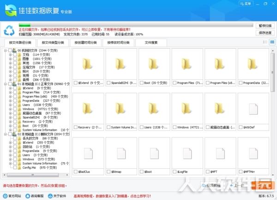Expand the 文档 (114 files) tree node
Viewport: 277px width, 200px height.
click(10, 55)
